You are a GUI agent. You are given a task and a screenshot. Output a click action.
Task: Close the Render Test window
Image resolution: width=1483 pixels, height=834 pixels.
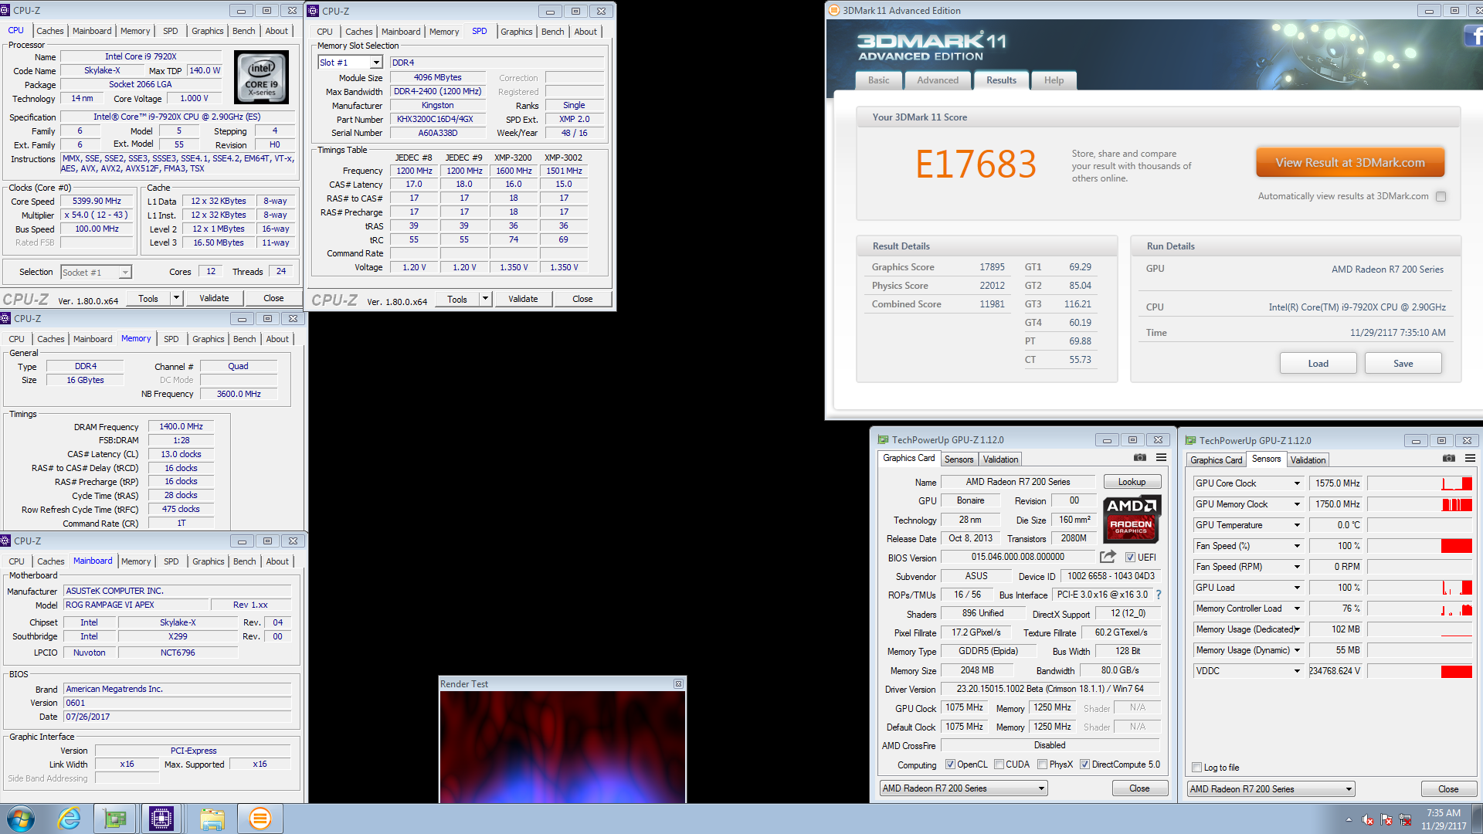click(678, 684)
